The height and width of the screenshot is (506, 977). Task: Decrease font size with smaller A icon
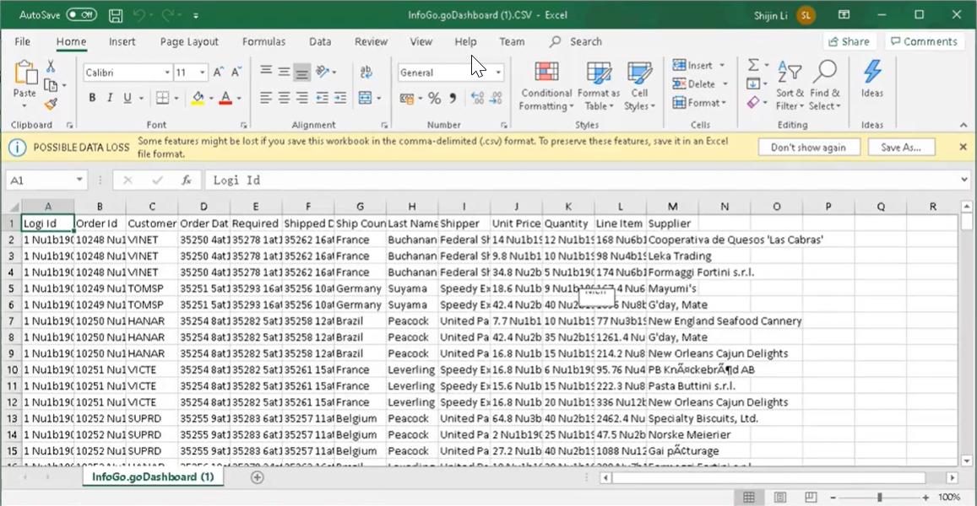[236, 73]
